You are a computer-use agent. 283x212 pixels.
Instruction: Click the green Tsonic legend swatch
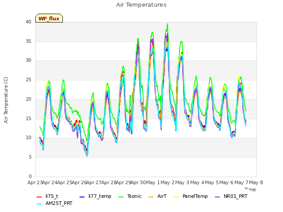tap(121, 197)
